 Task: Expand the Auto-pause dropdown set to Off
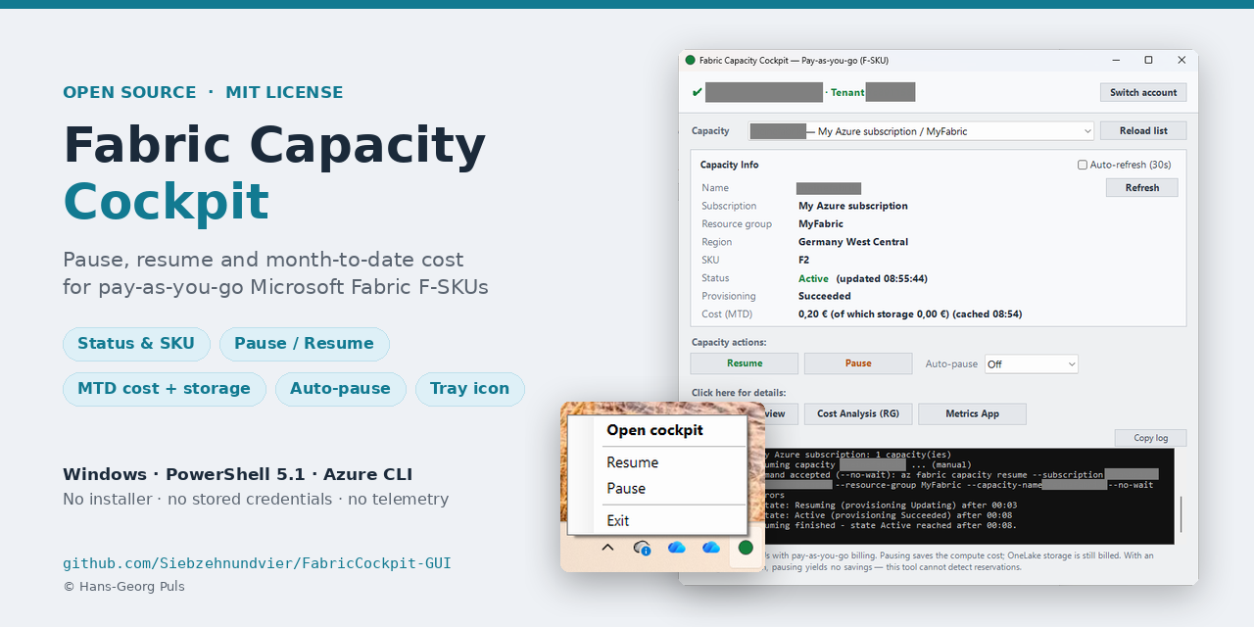click(x=1032, y=364)
